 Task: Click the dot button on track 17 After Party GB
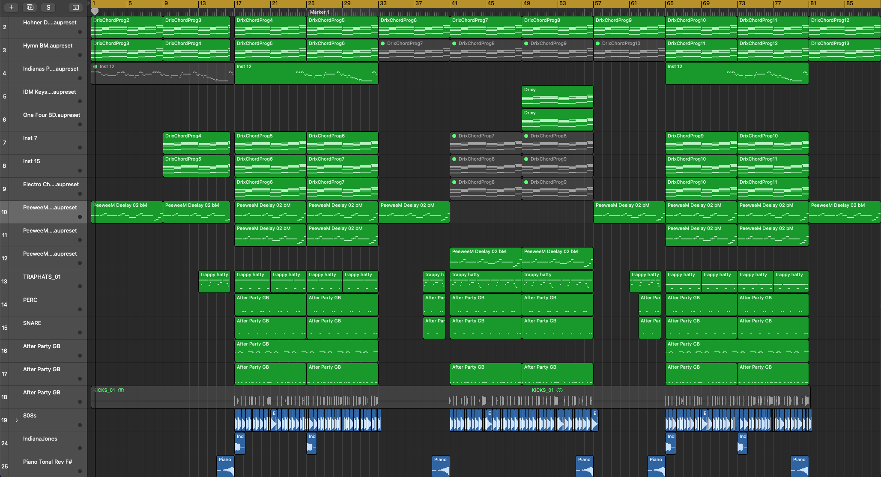pyautogui.click(x=80, y=379)
